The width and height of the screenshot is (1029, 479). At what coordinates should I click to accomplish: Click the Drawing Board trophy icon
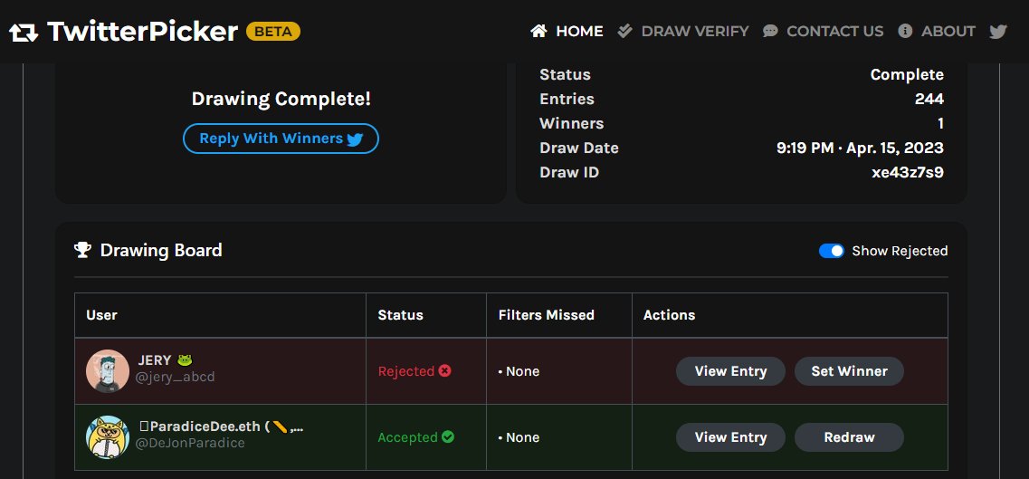click(82, 250)
